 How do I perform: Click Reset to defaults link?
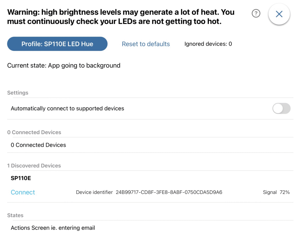(146, 44)
